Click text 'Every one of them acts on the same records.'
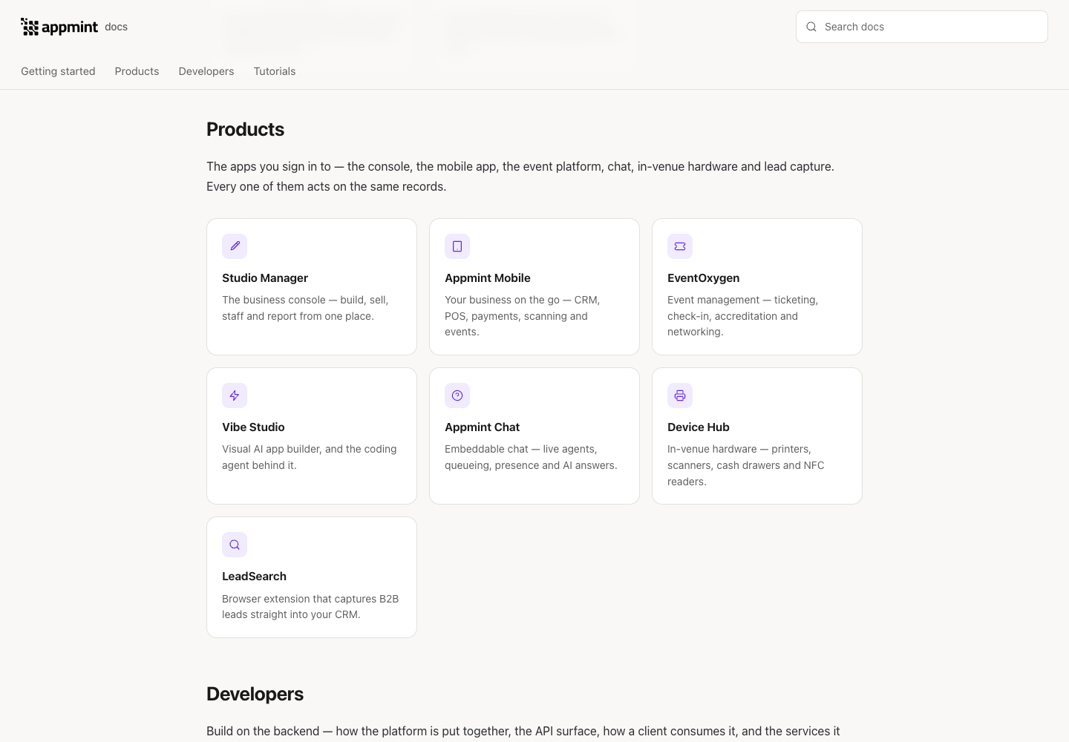Screen dimensions: 1069x742 327,186
